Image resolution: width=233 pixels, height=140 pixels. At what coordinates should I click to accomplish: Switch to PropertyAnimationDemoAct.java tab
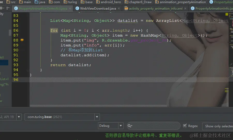point(43,9)
